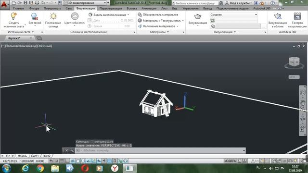The height and width of the screenshot is (173, 308).
Task: Click the Plot printer icon in quick access toolbar
Action: pyautogui.click(x=37, y=3)
